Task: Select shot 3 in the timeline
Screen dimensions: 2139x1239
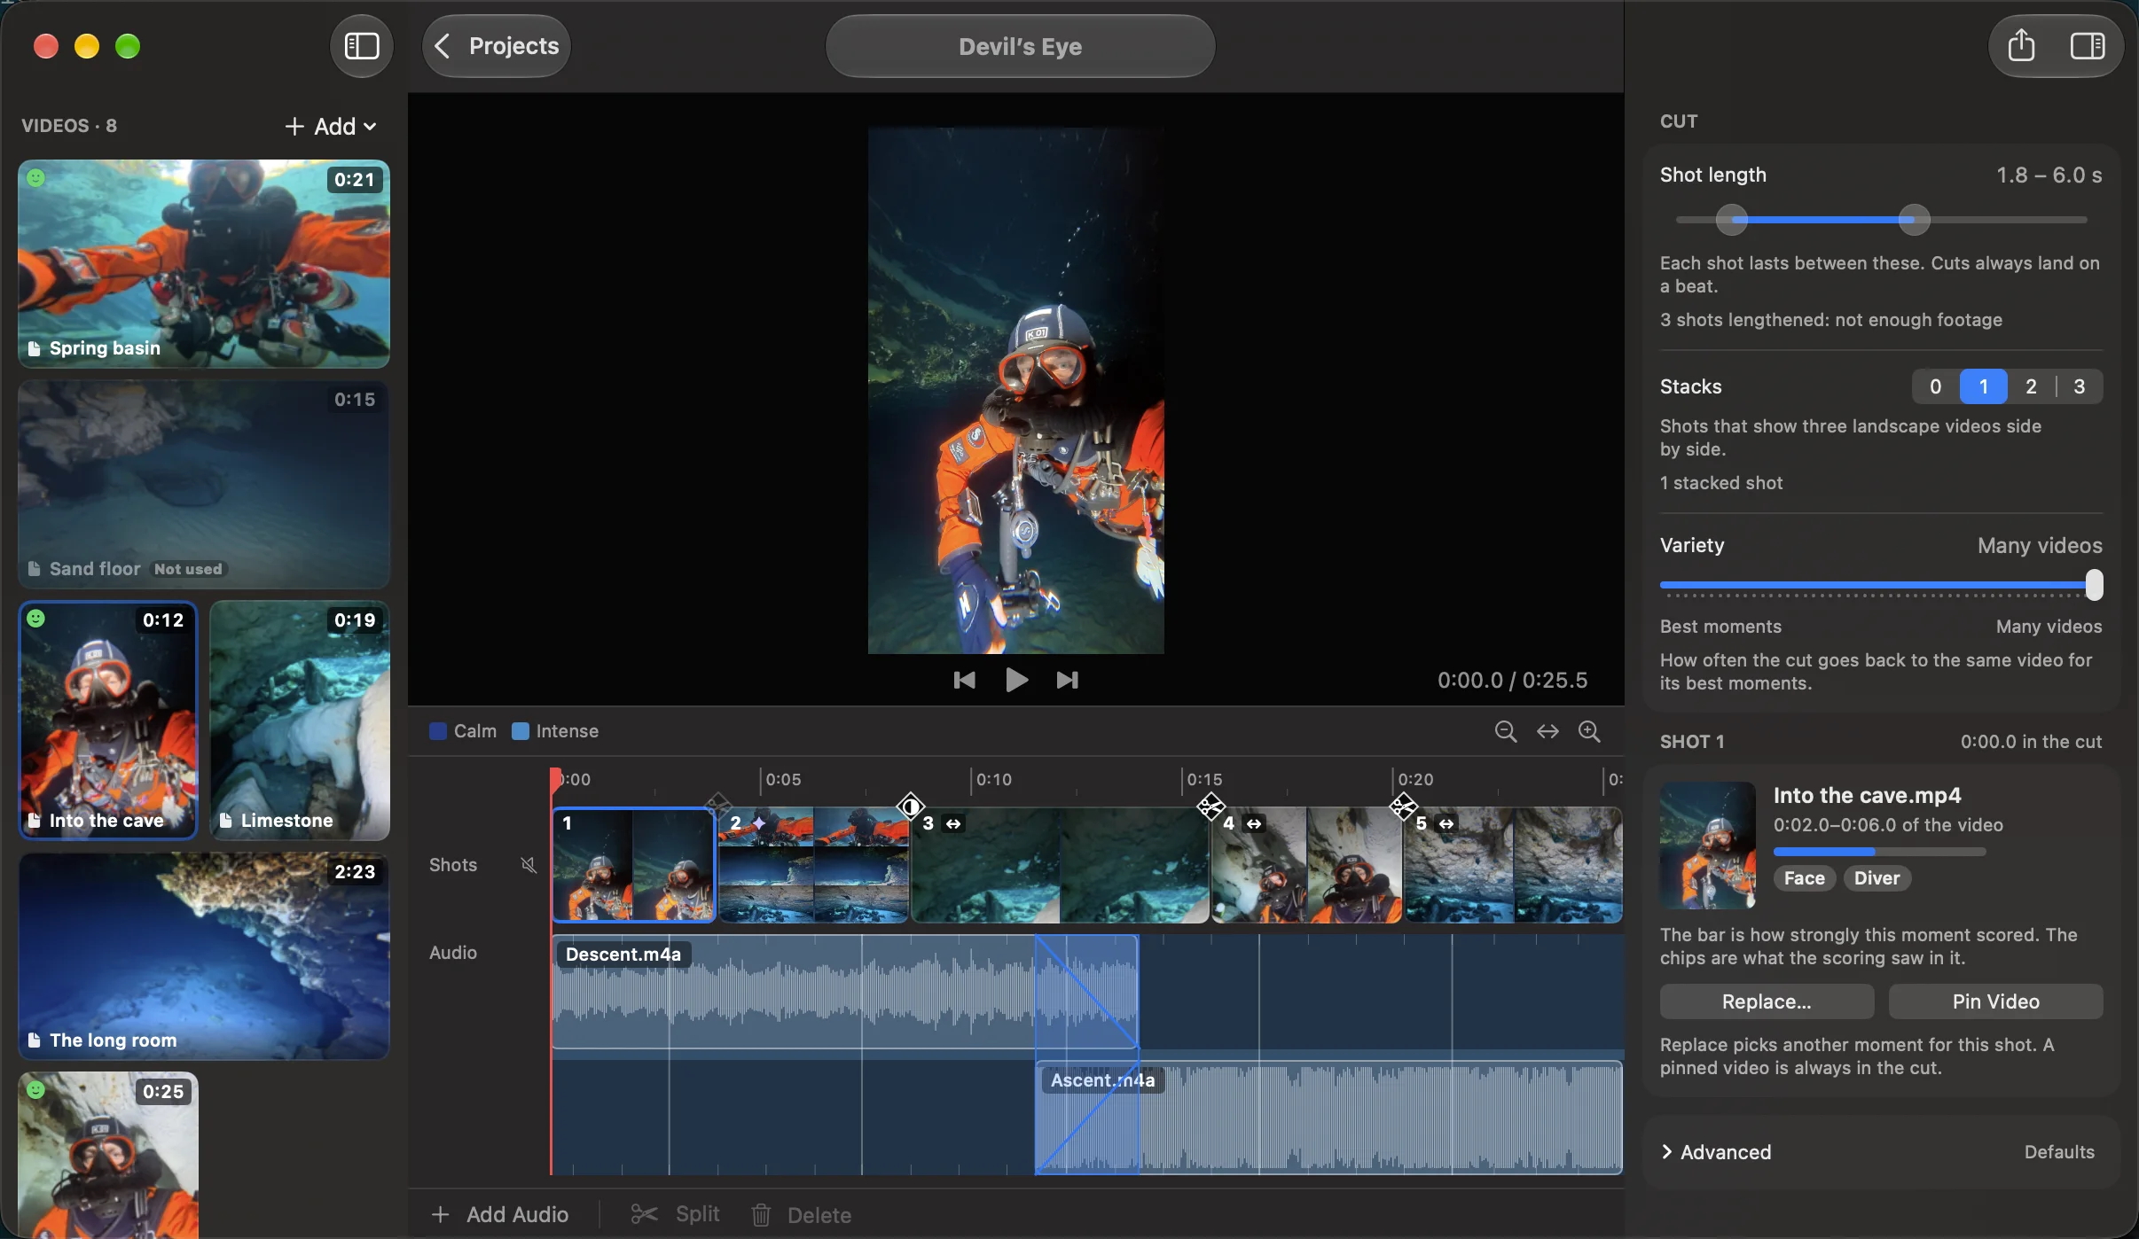Action: click(x=1061, y=865)
